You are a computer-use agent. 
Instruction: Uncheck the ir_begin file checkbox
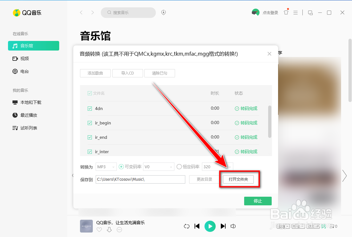pos(90,123)
